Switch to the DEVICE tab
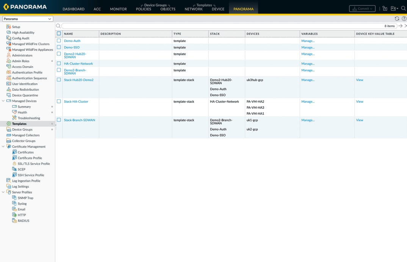Viewport: 407px width, 262px height. click(x=218, y=9)
